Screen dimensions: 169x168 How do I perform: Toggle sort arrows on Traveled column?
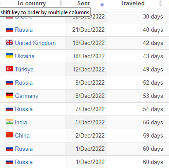pos(161,4)
